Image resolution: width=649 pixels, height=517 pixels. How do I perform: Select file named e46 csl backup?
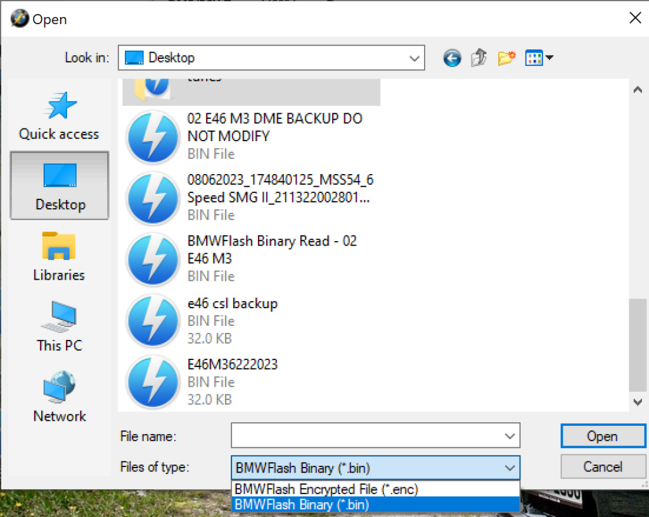[x=233, y=303]
